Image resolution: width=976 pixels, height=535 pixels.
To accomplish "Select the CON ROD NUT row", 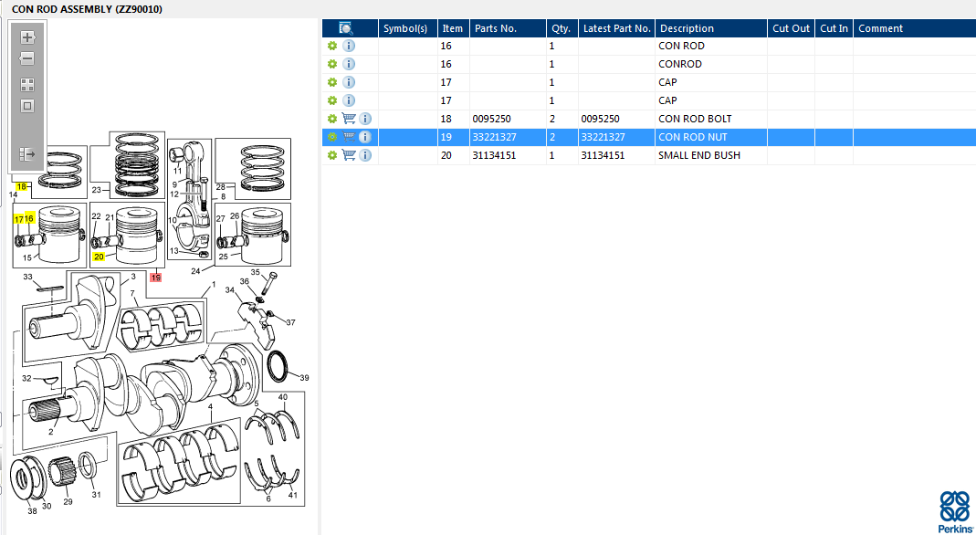I will [648, 137].
